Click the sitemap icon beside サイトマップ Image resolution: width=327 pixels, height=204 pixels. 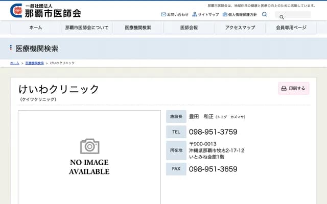pos(195,15)
